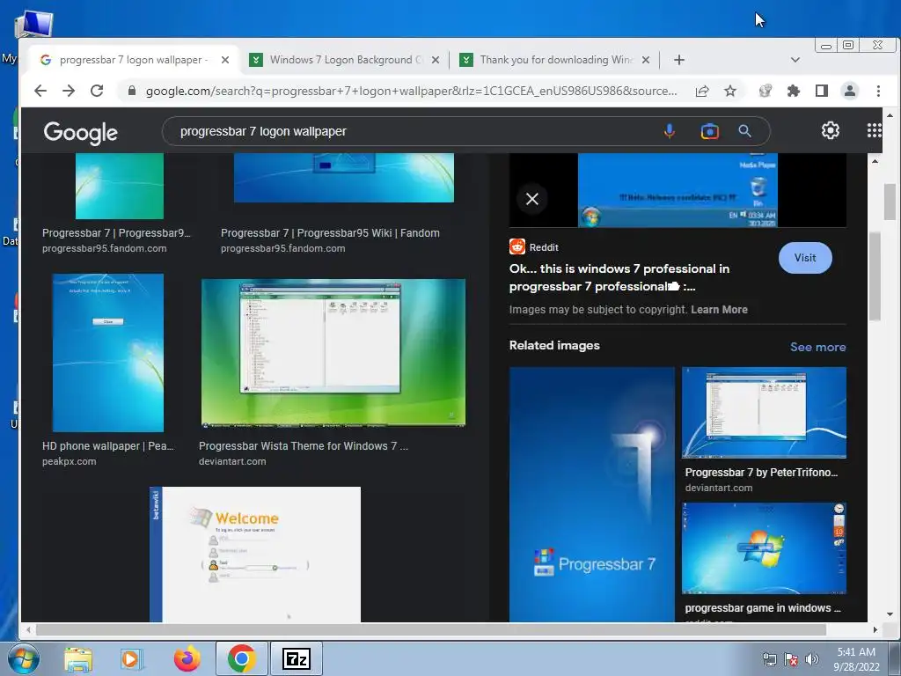Open progressbar game in windows image
Viewport: 901px width, 676px height.
[x=764, y=547]
